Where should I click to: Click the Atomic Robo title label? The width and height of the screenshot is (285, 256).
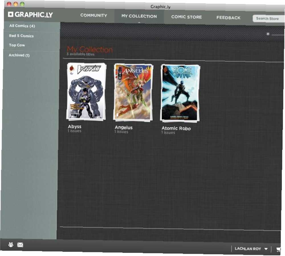pyautogui.click(x=176, y=128)
